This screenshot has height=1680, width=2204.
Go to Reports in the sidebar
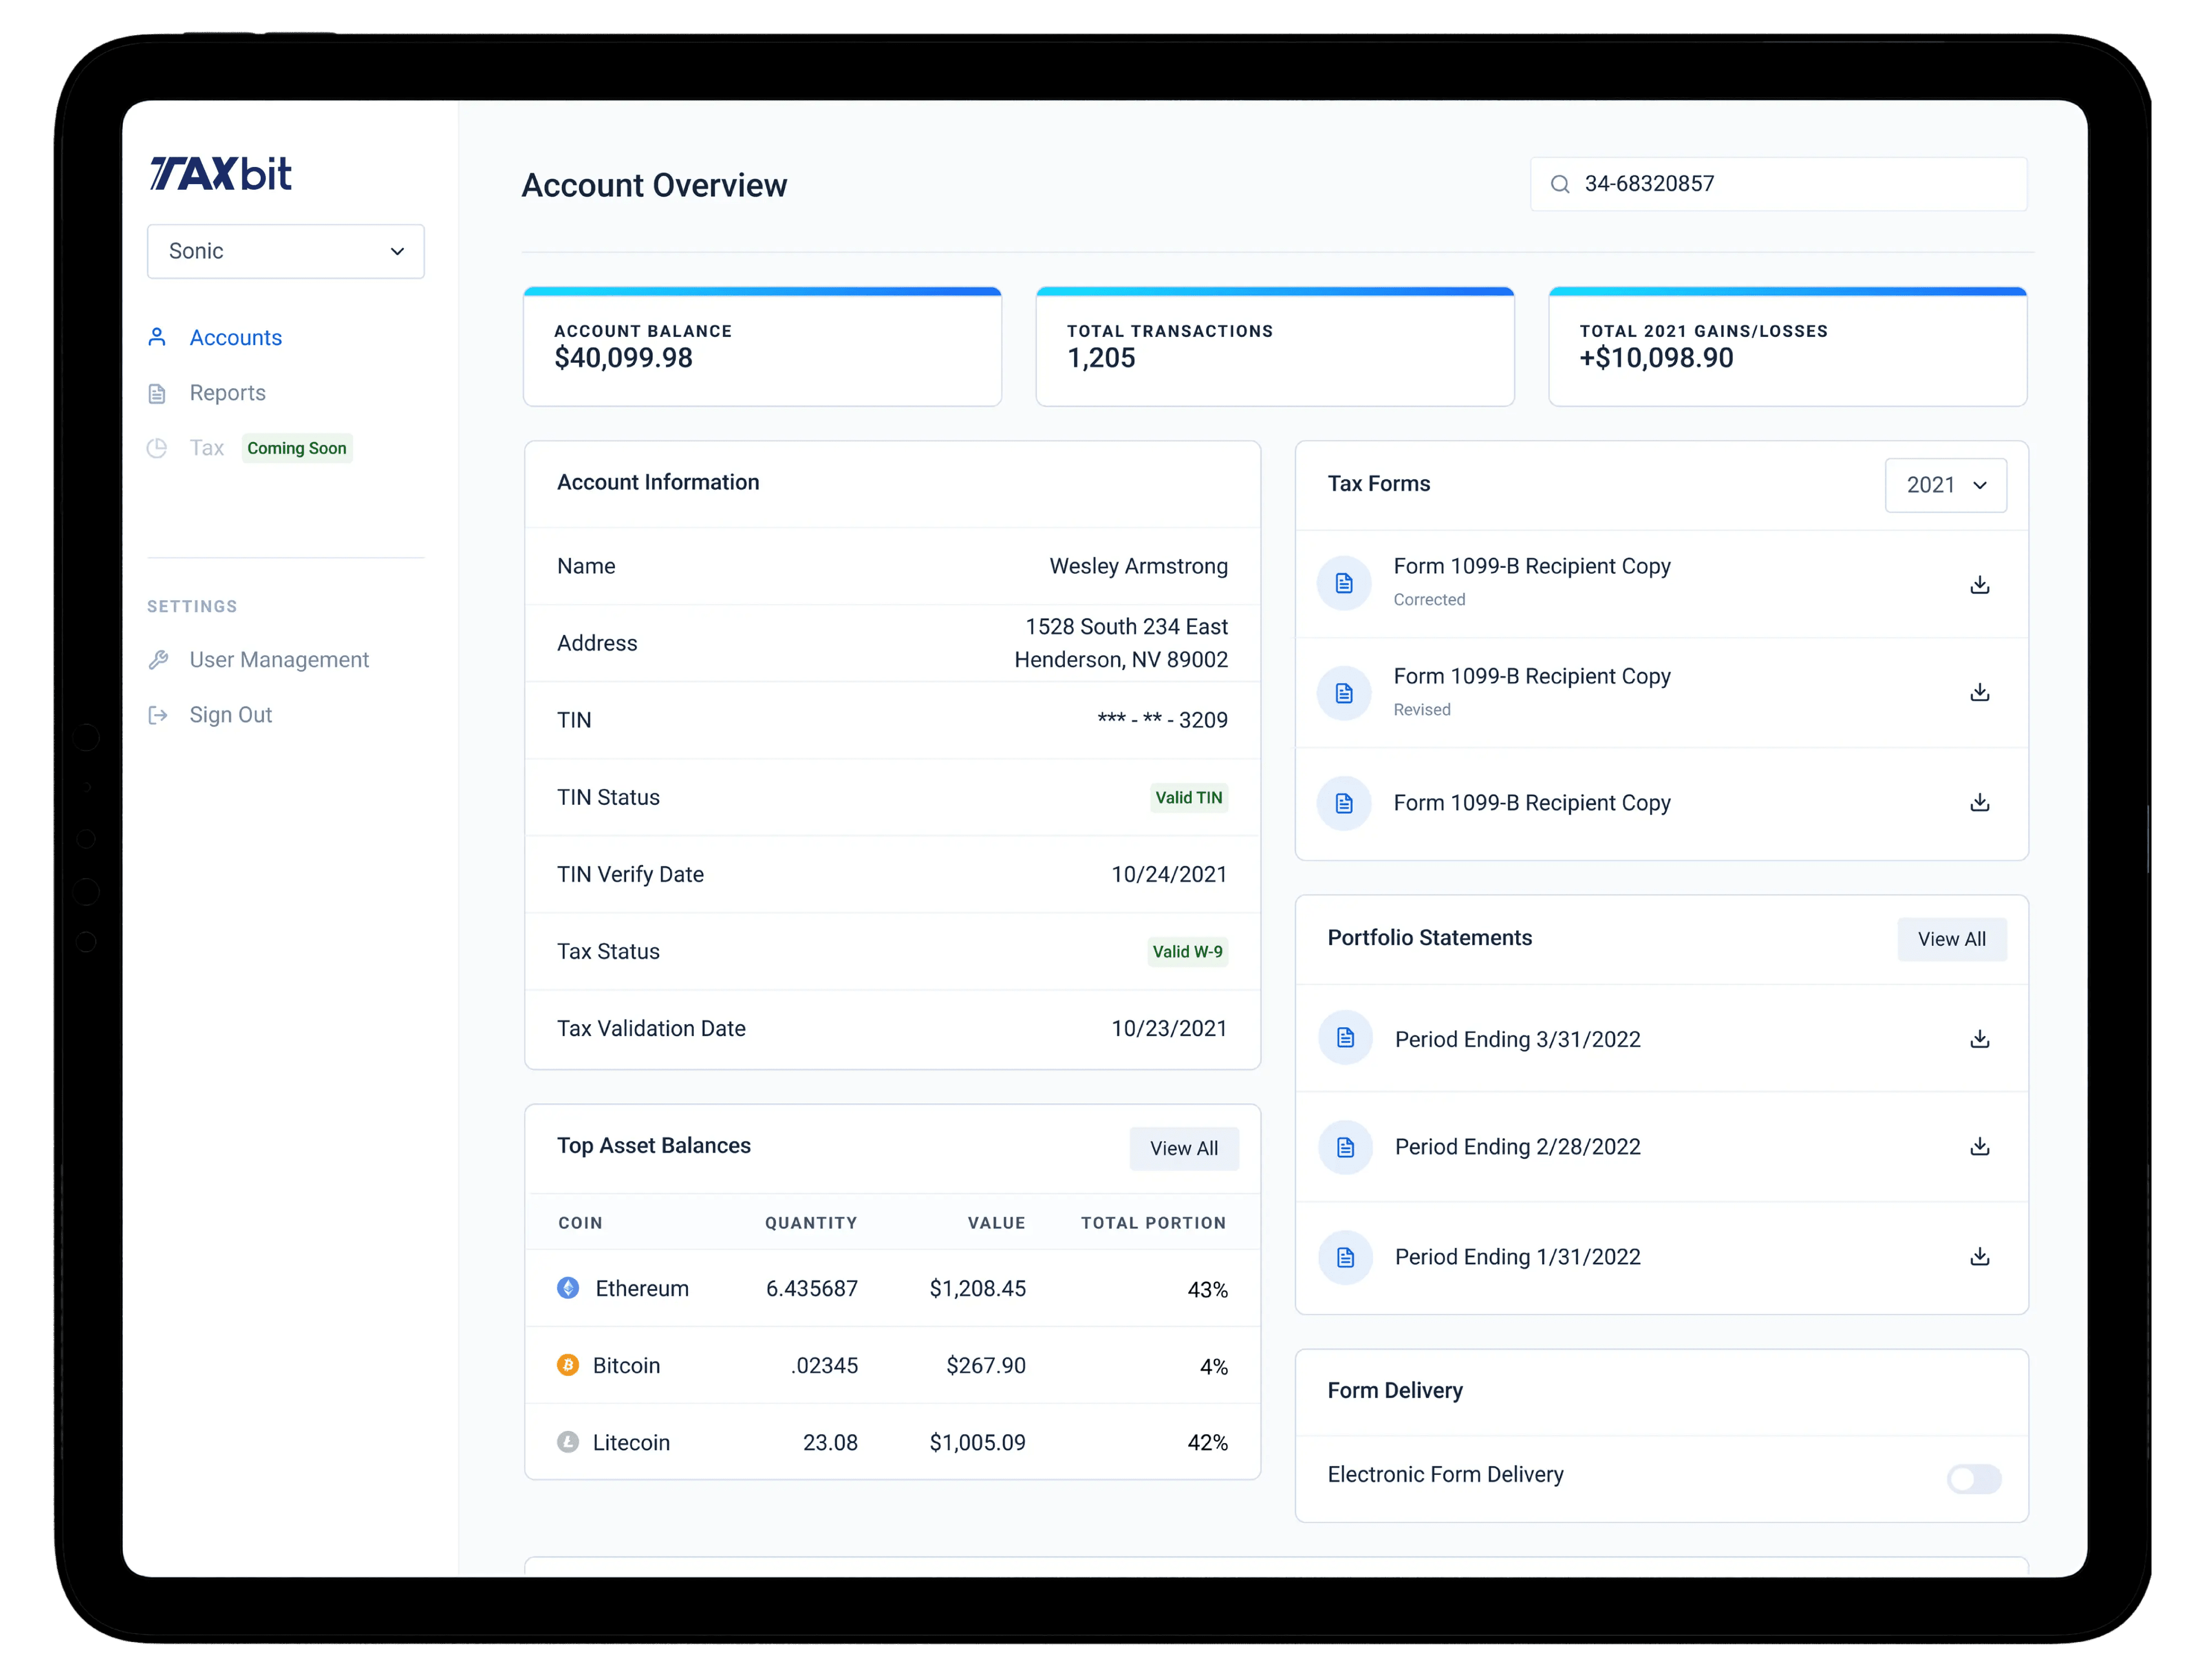pyautogui.click(x=227, y=393)
